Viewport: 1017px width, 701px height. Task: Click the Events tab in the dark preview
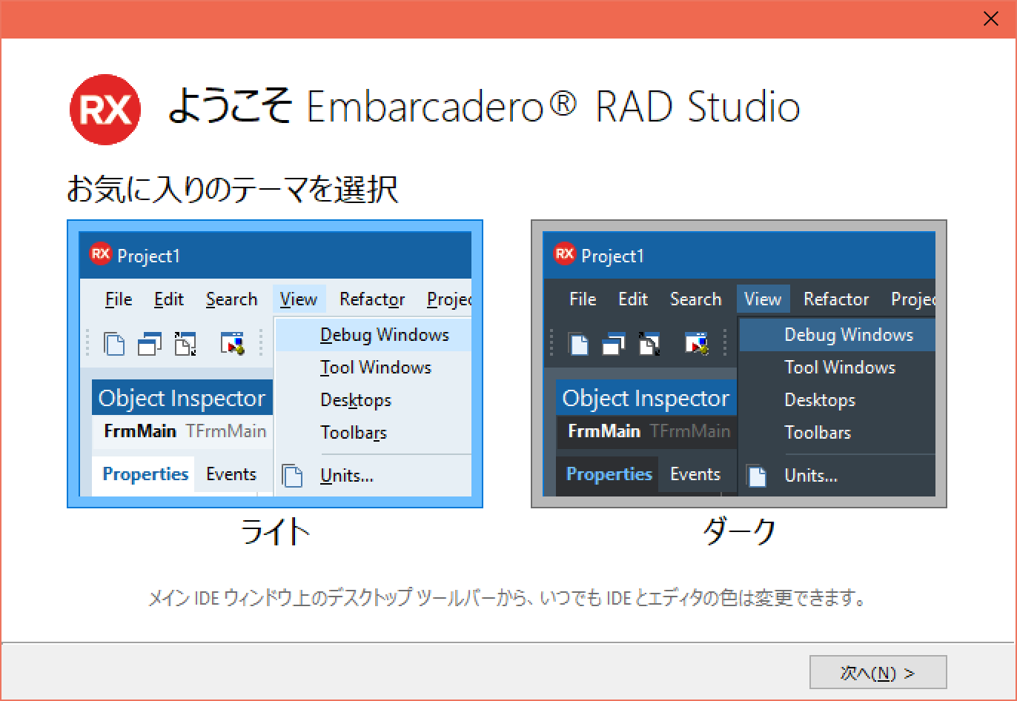[695, 474]
